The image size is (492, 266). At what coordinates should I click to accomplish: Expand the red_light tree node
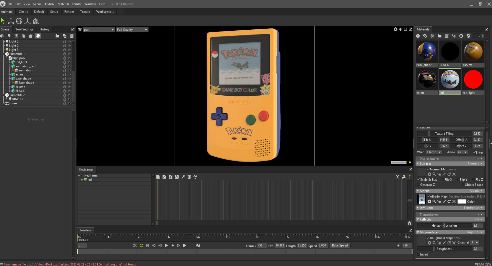9,62
